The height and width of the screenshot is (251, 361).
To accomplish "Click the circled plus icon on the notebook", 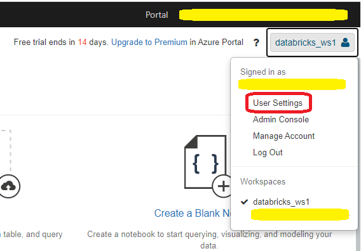I will point(223,186).
